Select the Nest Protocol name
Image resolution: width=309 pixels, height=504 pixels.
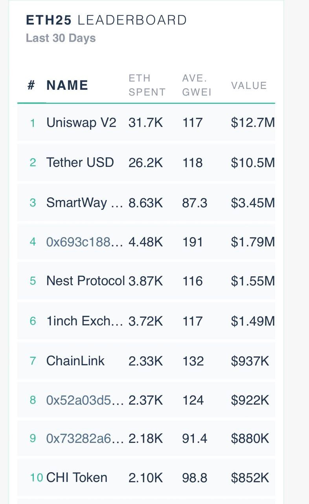[86, 281]
